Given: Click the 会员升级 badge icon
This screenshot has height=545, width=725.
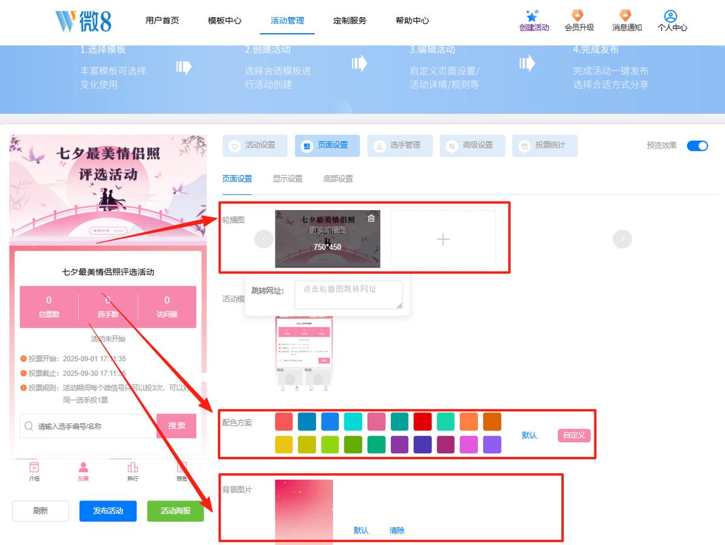Looking at the screenshot, I should point(578,16).
